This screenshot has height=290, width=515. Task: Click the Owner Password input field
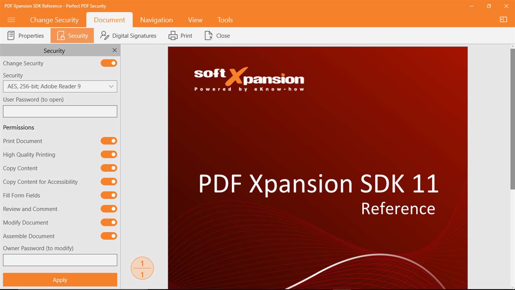tap(60, 260)
